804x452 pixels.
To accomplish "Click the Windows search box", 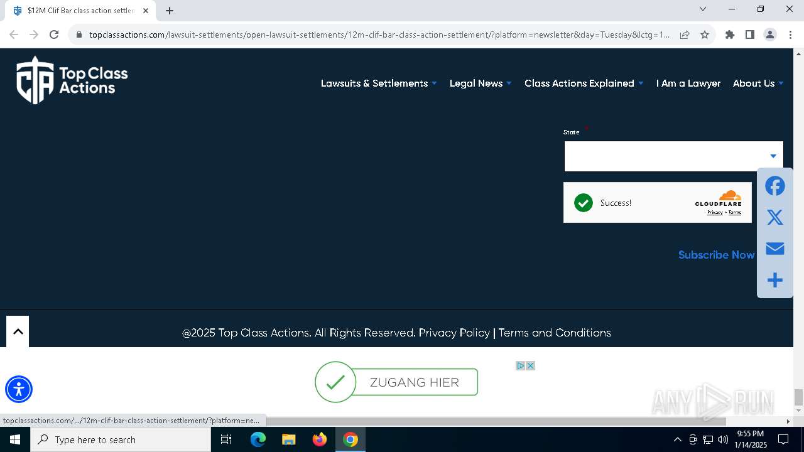I will 121,439.
